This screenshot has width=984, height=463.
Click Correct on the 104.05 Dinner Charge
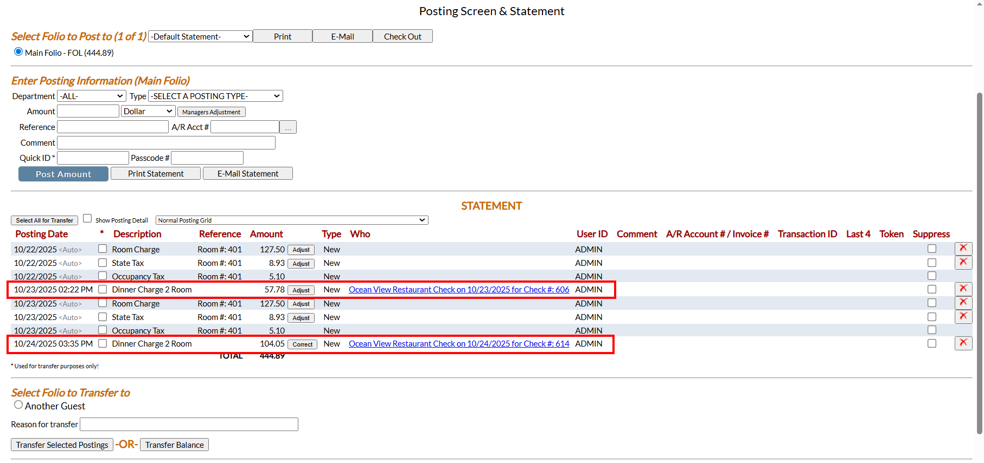click(x=303, y=344)
